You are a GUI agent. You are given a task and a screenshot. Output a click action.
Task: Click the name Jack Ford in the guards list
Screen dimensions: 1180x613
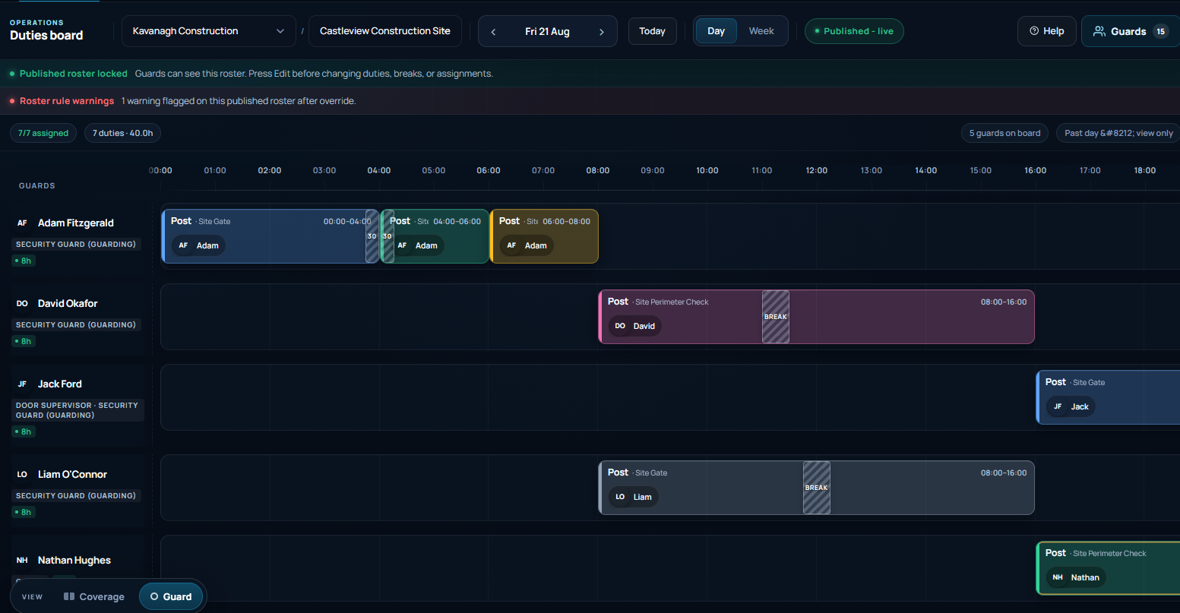click(60, 384)
